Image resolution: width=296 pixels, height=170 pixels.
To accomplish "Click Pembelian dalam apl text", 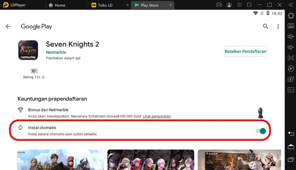I will tap(63, 58).
